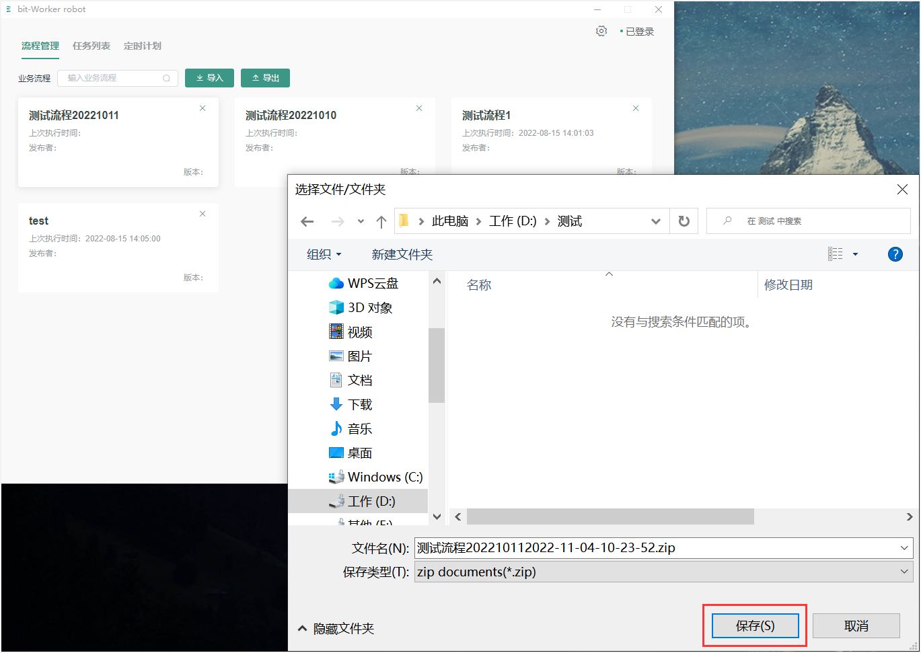Click the 保存(S) button

coord(755,625)
